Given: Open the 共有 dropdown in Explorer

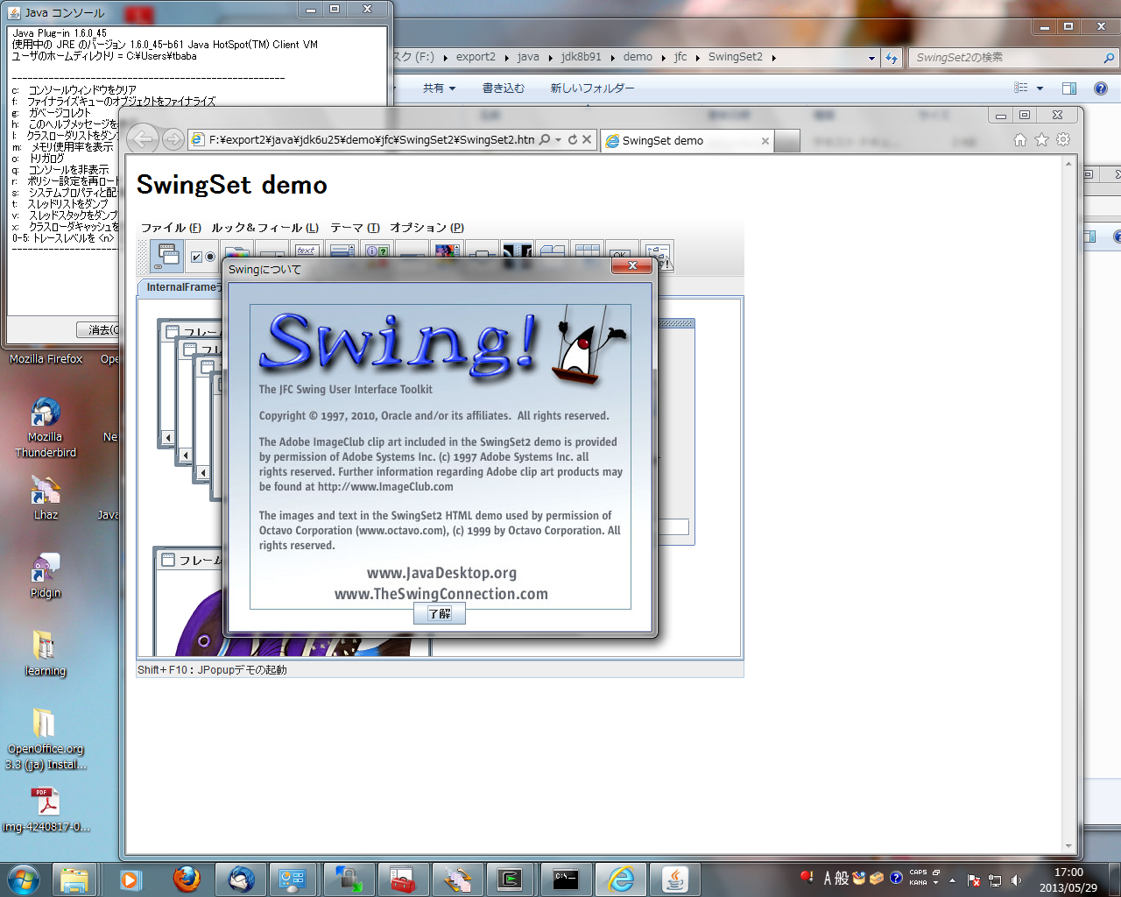Looking at the screenshot, I should (x=439, y=88).
